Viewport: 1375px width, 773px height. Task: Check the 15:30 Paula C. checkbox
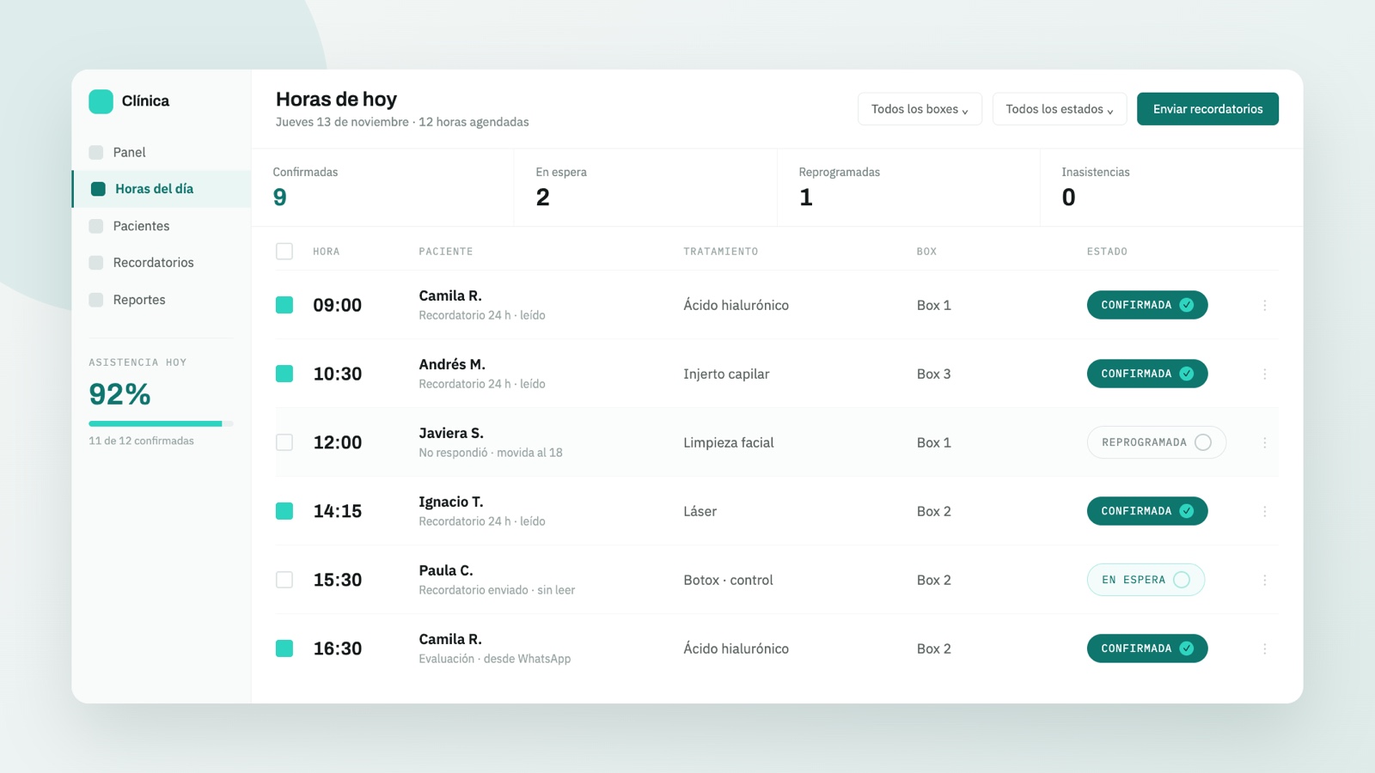tap(284, 580)
